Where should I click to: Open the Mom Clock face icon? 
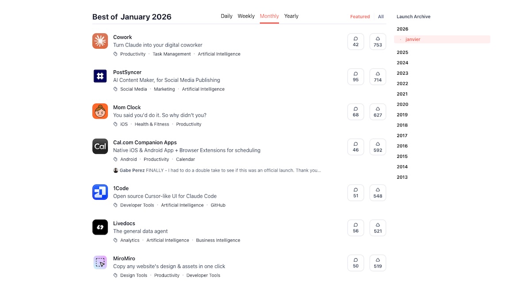(x=100, y=111)
